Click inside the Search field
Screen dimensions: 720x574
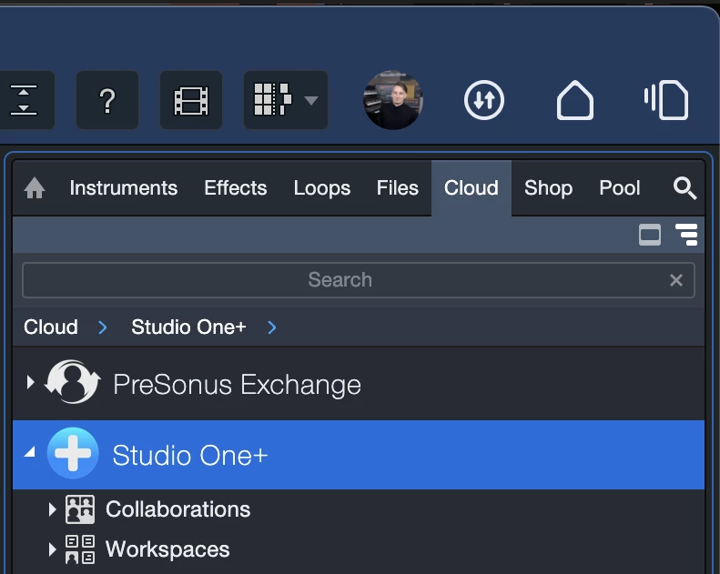pyautogui.click(x=340, y=280)
